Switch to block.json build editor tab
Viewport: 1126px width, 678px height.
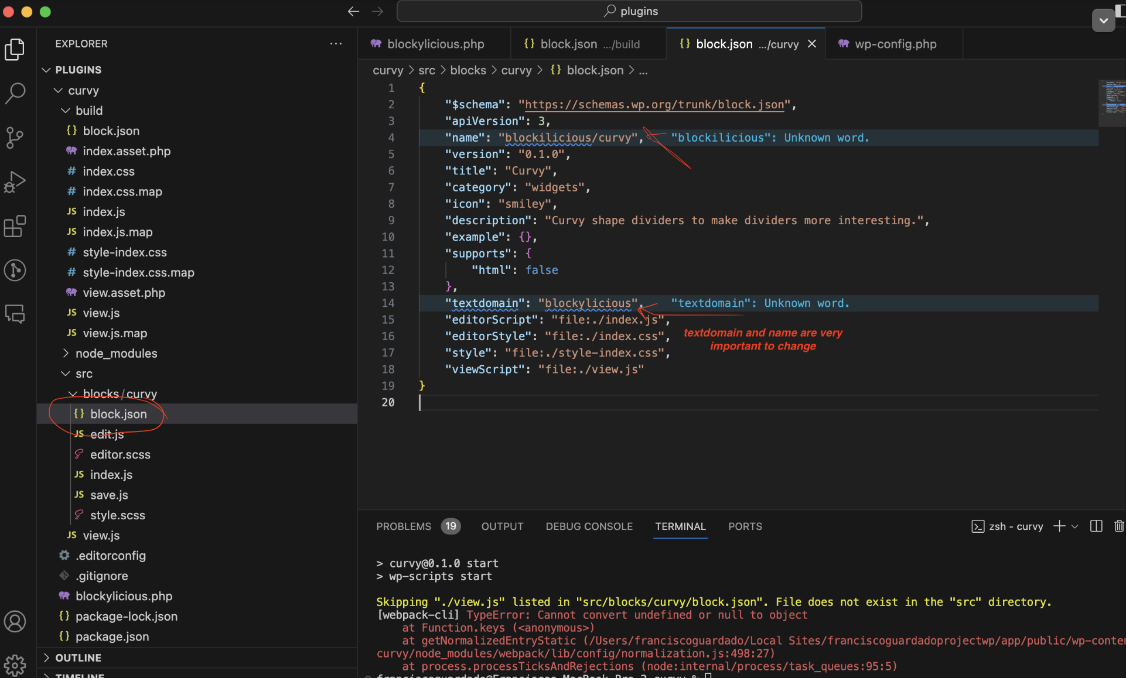(x=589, y=44)
